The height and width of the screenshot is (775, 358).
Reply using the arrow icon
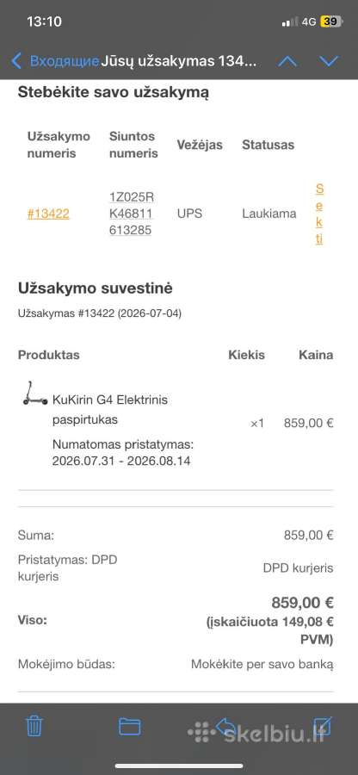coord(225,726)
